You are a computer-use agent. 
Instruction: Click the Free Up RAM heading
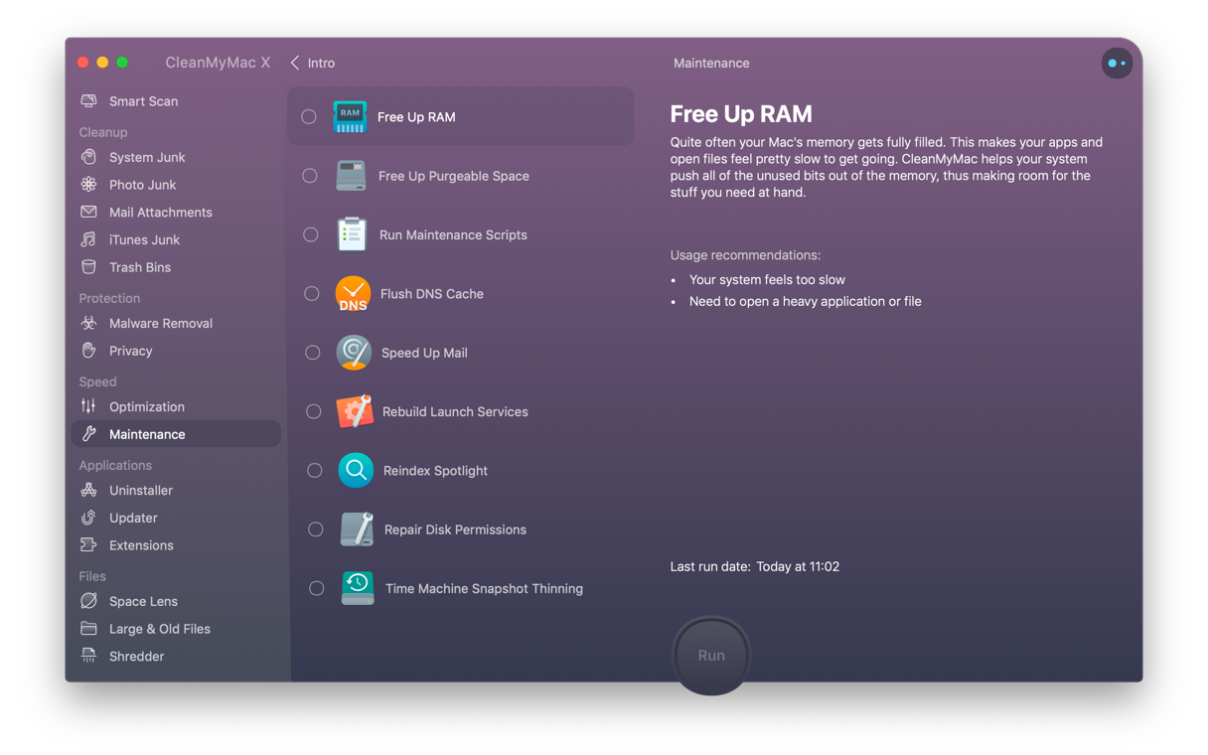click(741, 114)
